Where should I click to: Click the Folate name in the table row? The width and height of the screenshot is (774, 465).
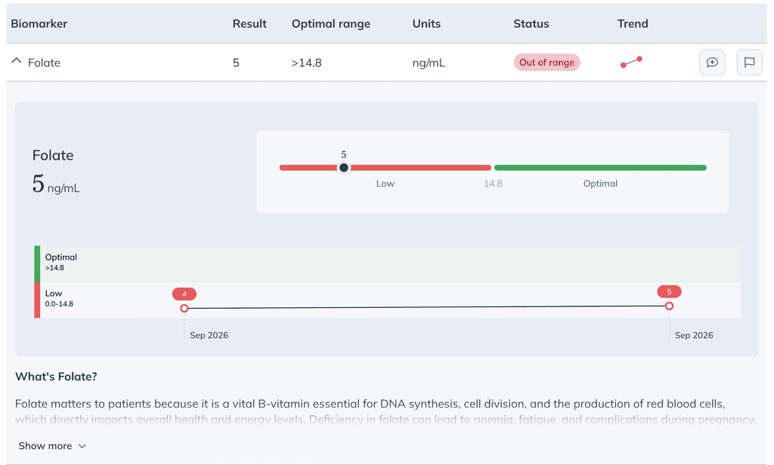[44, 63]
